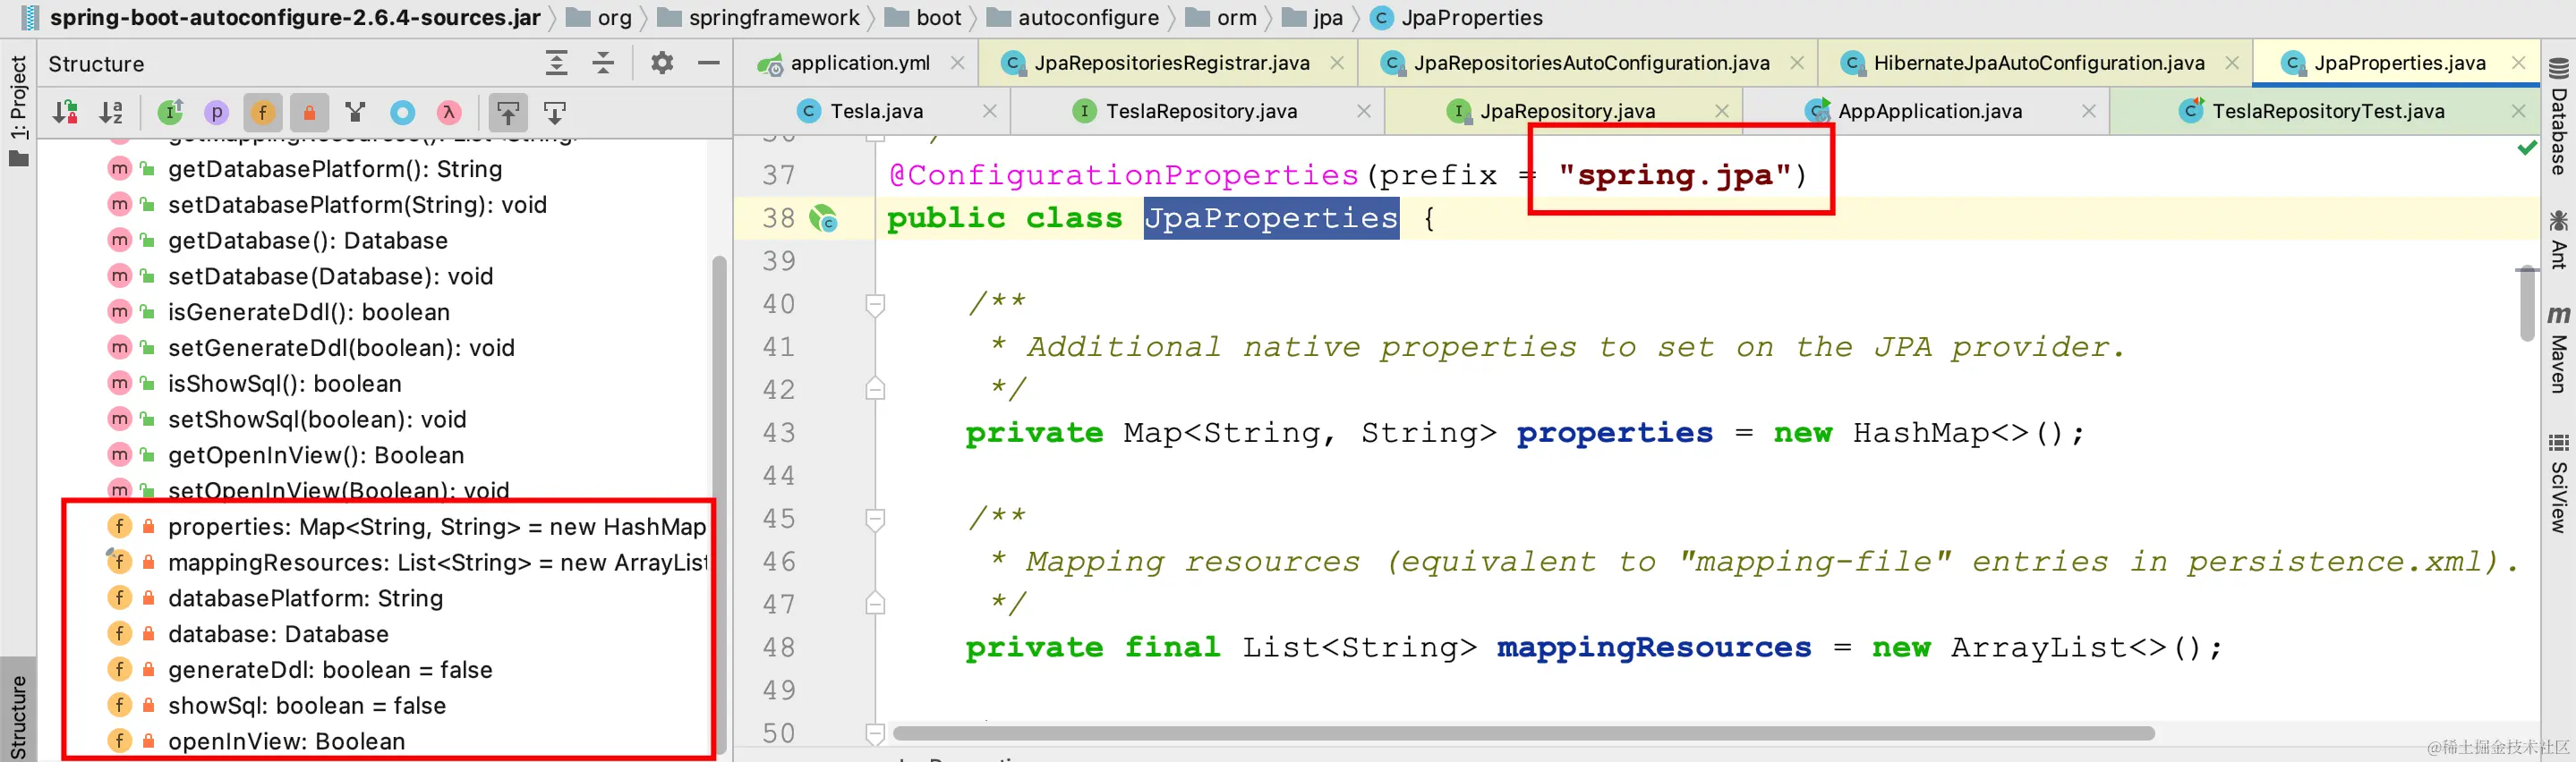The image size is (2576, 762).
Task: Toggle Show Non-Public members lock filter
Action: click(x=309, y=113)
